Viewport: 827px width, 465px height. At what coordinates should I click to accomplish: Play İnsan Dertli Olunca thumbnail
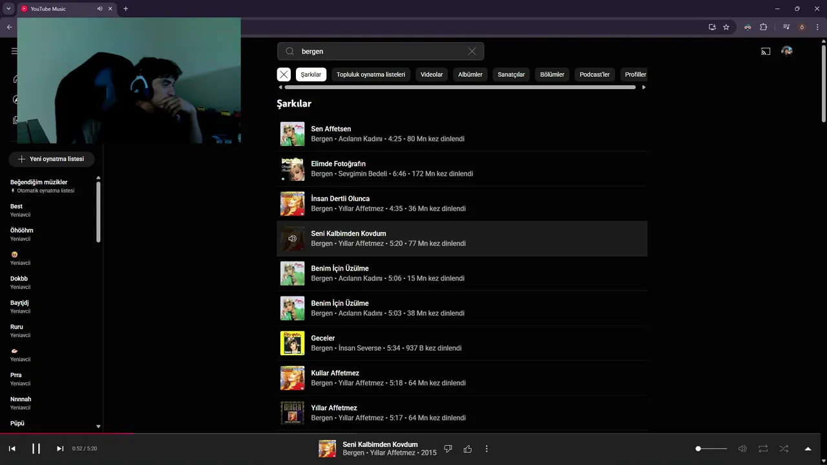pyautogui.click(x=292, y=203)
